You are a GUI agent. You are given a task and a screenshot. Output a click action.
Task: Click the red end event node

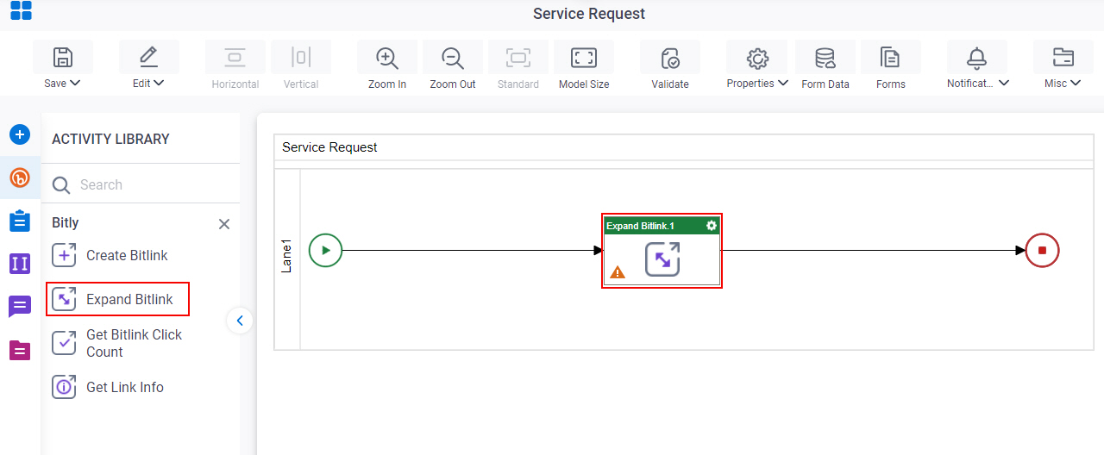[1042, 251]
